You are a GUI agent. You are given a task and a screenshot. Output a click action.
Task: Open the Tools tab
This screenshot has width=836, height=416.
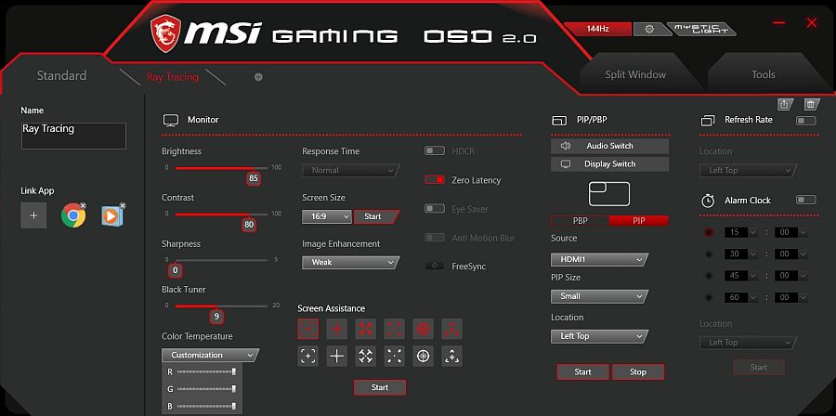point(763,74)
